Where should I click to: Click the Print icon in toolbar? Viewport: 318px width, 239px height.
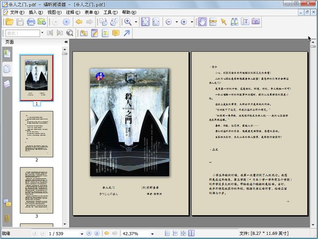[31, 22]
